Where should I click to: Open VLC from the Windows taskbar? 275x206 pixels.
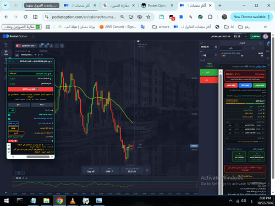coord(73,201)
